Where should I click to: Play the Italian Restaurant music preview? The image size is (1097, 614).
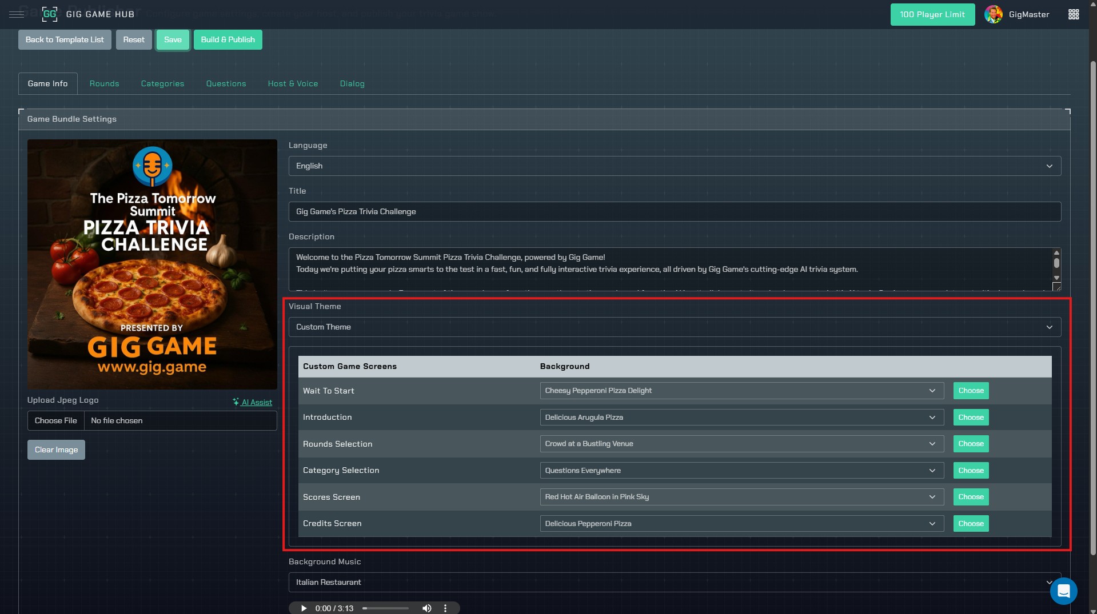click(x=303, y=608)
